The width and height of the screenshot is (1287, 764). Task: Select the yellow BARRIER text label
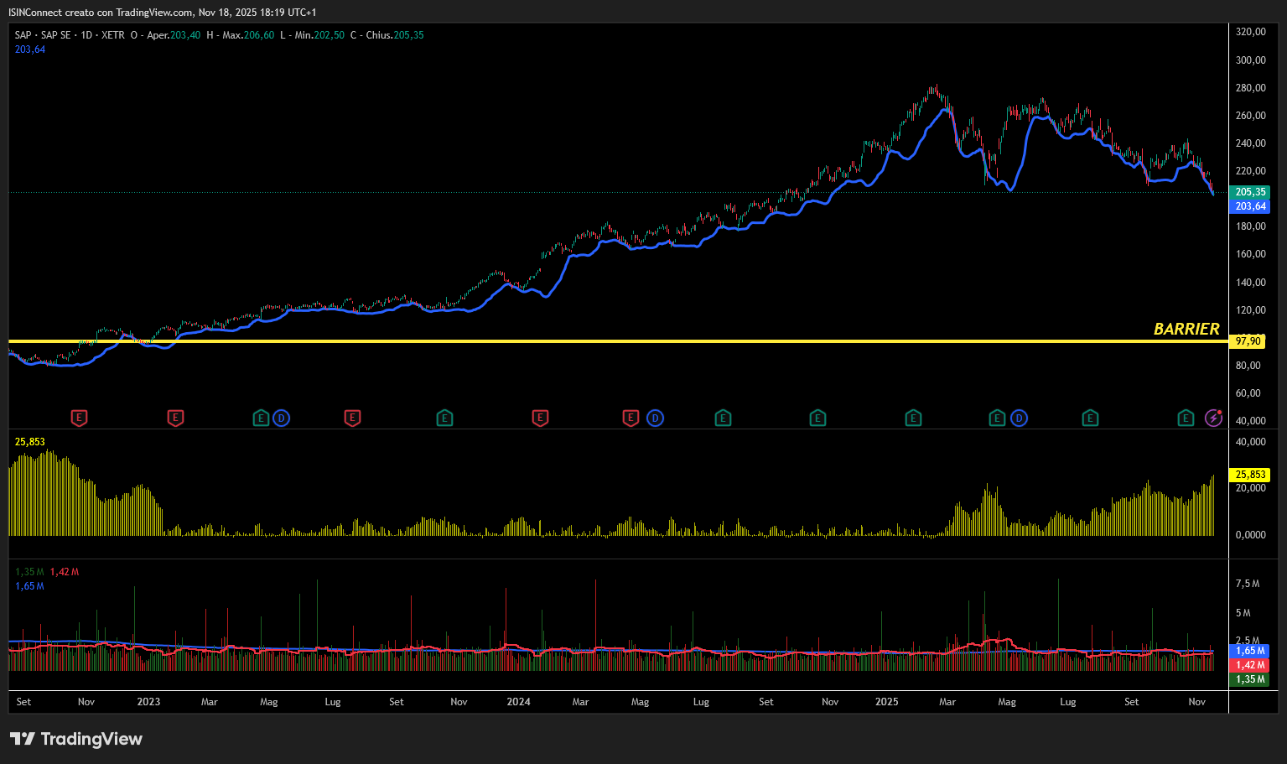point(1186,330)
